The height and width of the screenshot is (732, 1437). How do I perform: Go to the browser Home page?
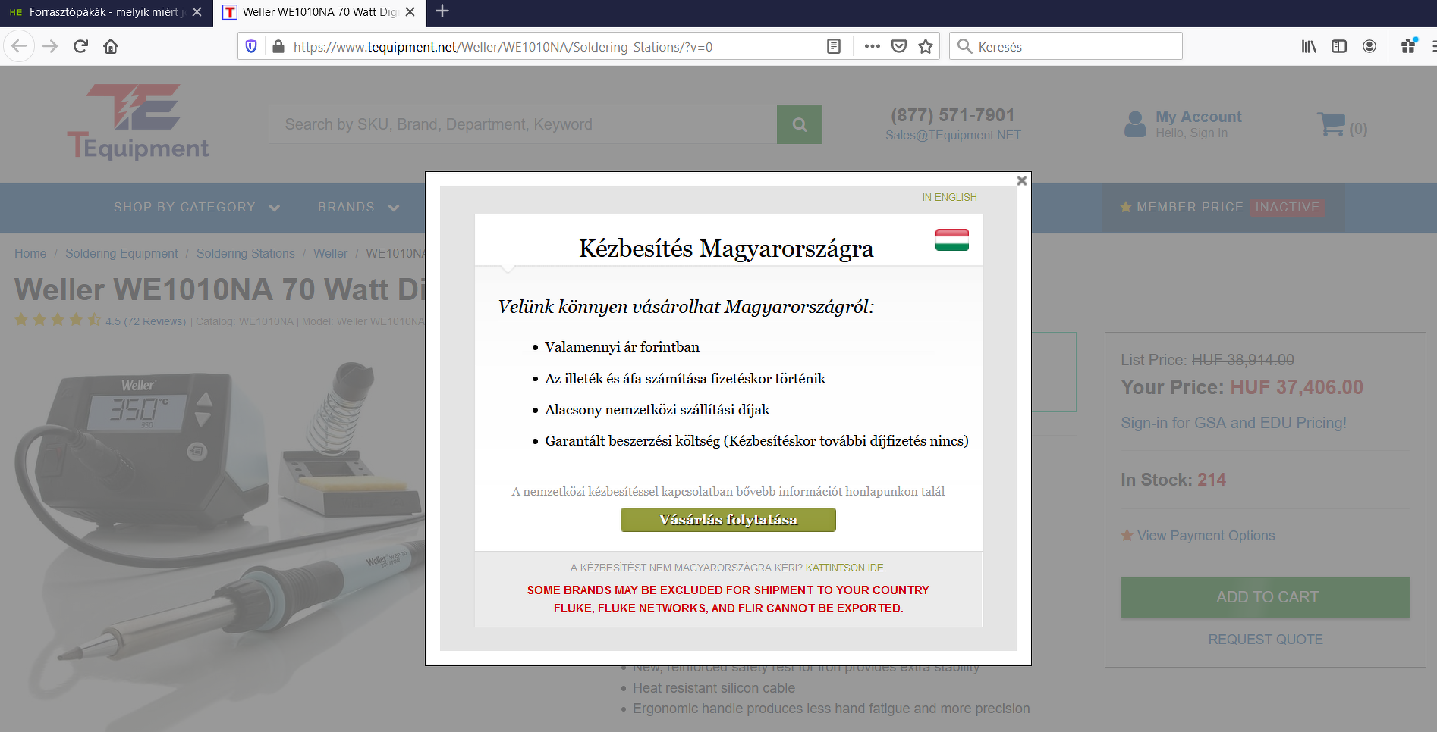[x=111, y=46]
